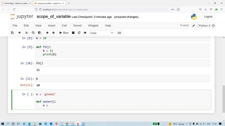Rename notebook title scope_of_variable
The height and width of the screenshot is (126, 225).
click(53, 16)
